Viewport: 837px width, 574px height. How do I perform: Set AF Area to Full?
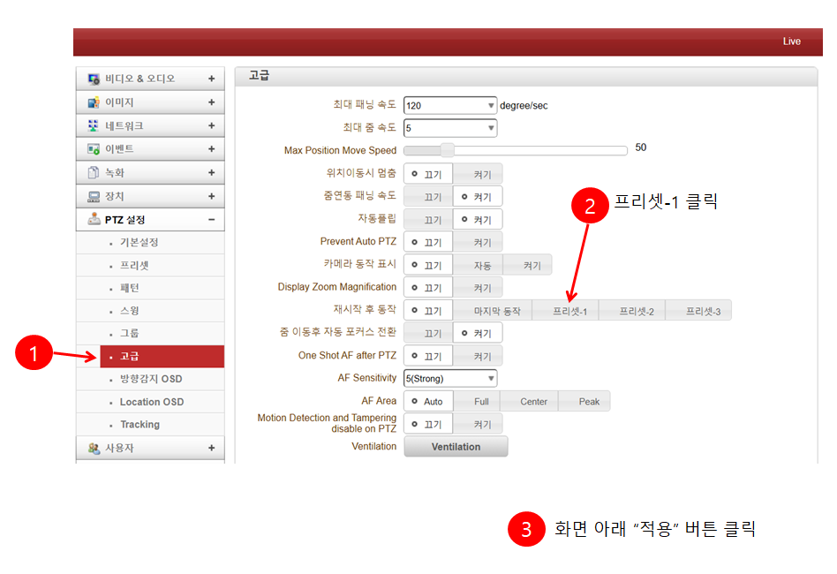(x=477, y=401)
